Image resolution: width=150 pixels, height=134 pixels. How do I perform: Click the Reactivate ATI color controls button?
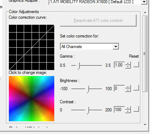(98, 21)
